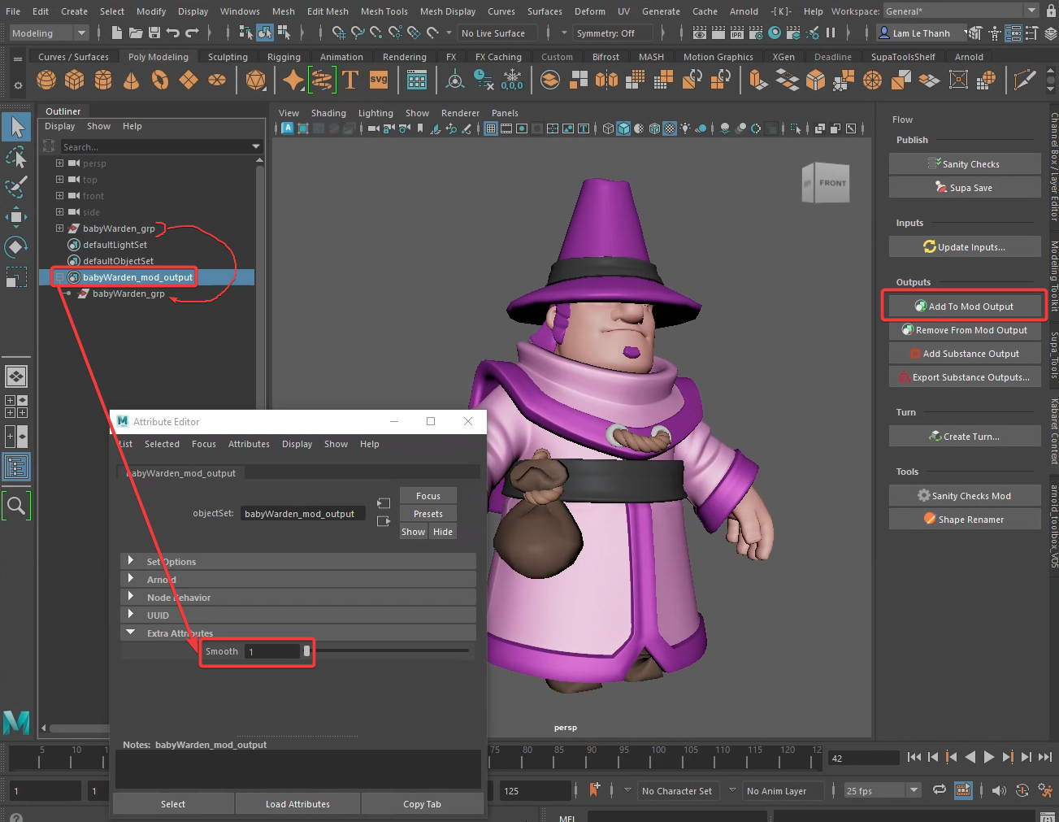The height and width of the screenshot is (822, 1059).
Task: Switch to the Rigging shelf tab
Action: [x=284, y=57]
